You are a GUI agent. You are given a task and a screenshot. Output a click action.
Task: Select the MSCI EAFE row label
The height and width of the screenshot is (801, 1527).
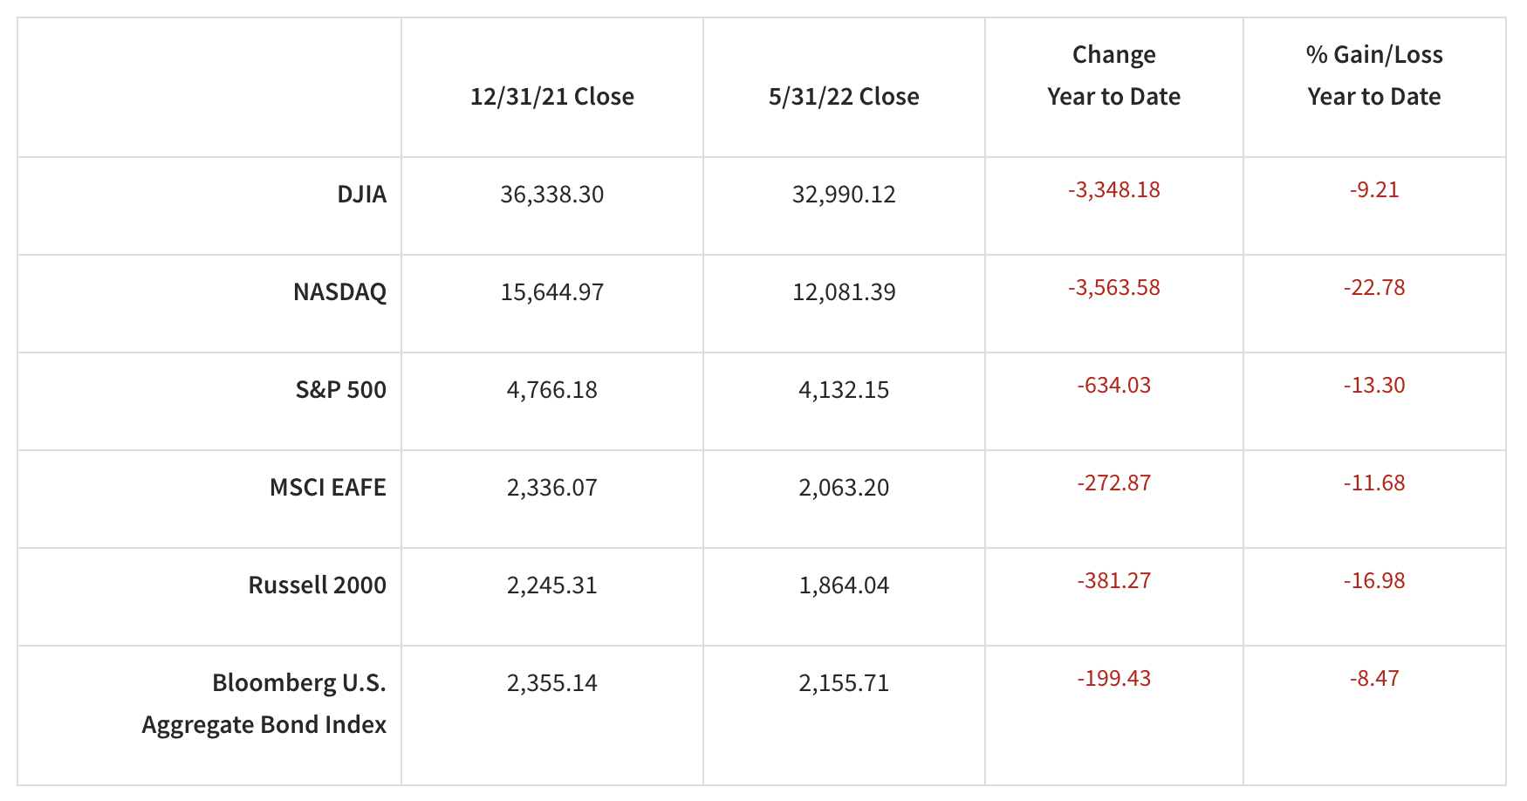[327, 487]
